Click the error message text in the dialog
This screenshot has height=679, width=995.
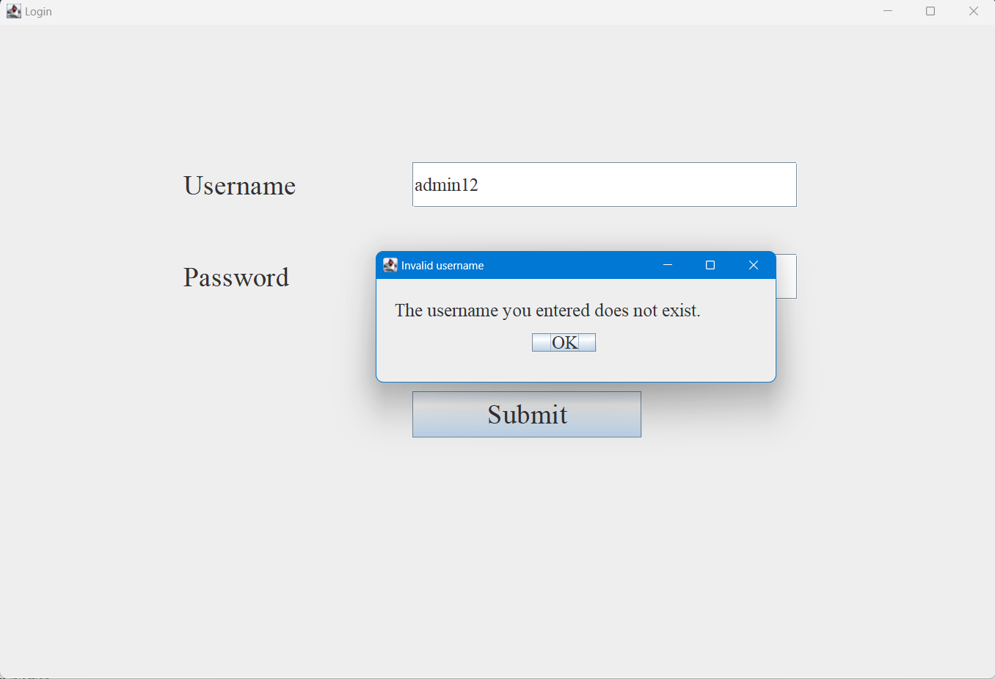[x=548, y=310]
